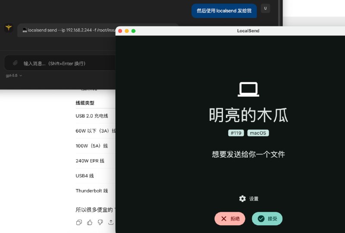The width and height of the screenshot is (345, 233).
Task: Accept the incoming file in LocalSend
Action: (x=267, y=218)
